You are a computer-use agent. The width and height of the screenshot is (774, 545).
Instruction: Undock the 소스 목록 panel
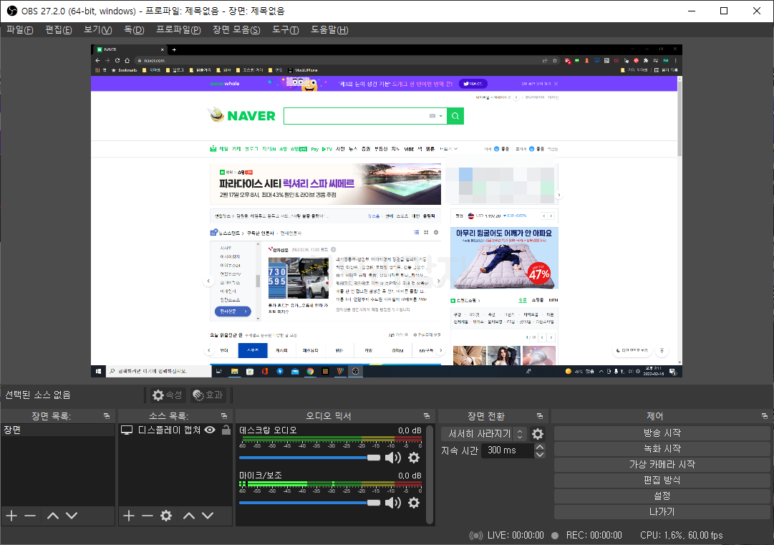pos(224,416)
